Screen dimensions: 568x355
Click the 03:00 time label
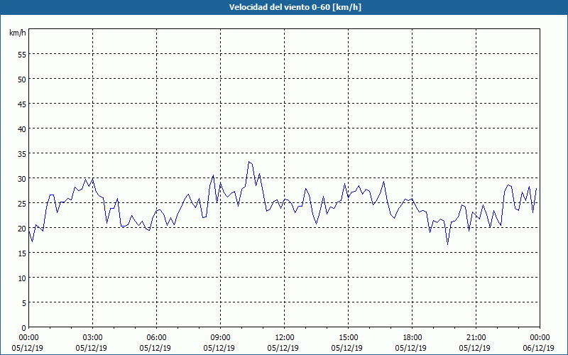click(x=92, y=338)
